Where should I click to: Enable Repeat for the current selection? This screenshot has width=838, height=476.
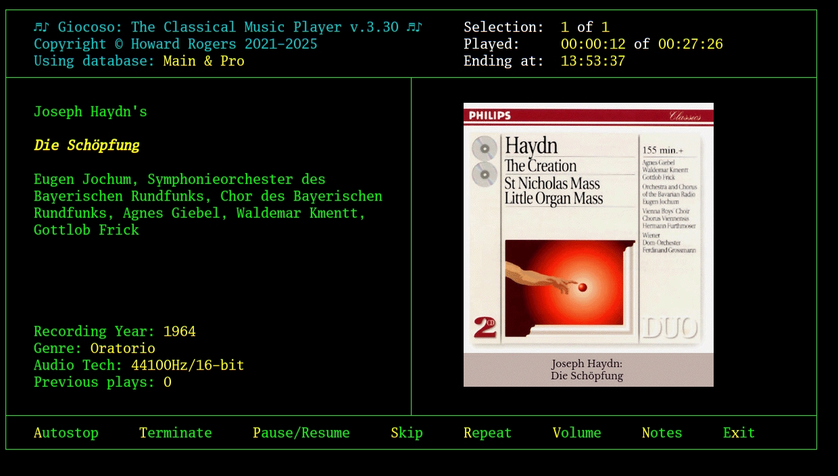click(x=487, y=433)
